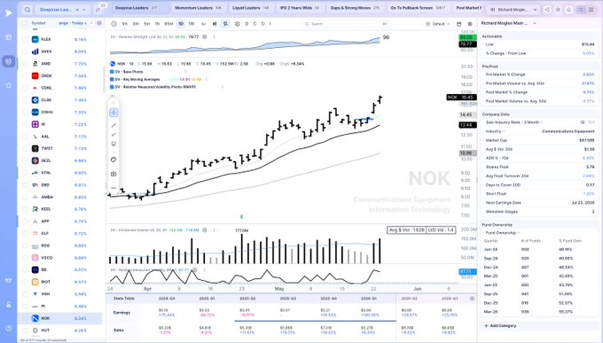Click the user profile icon in sidebar
This screenshot has width=603, height=343.
pyautogui.click(x=9, y=305)
